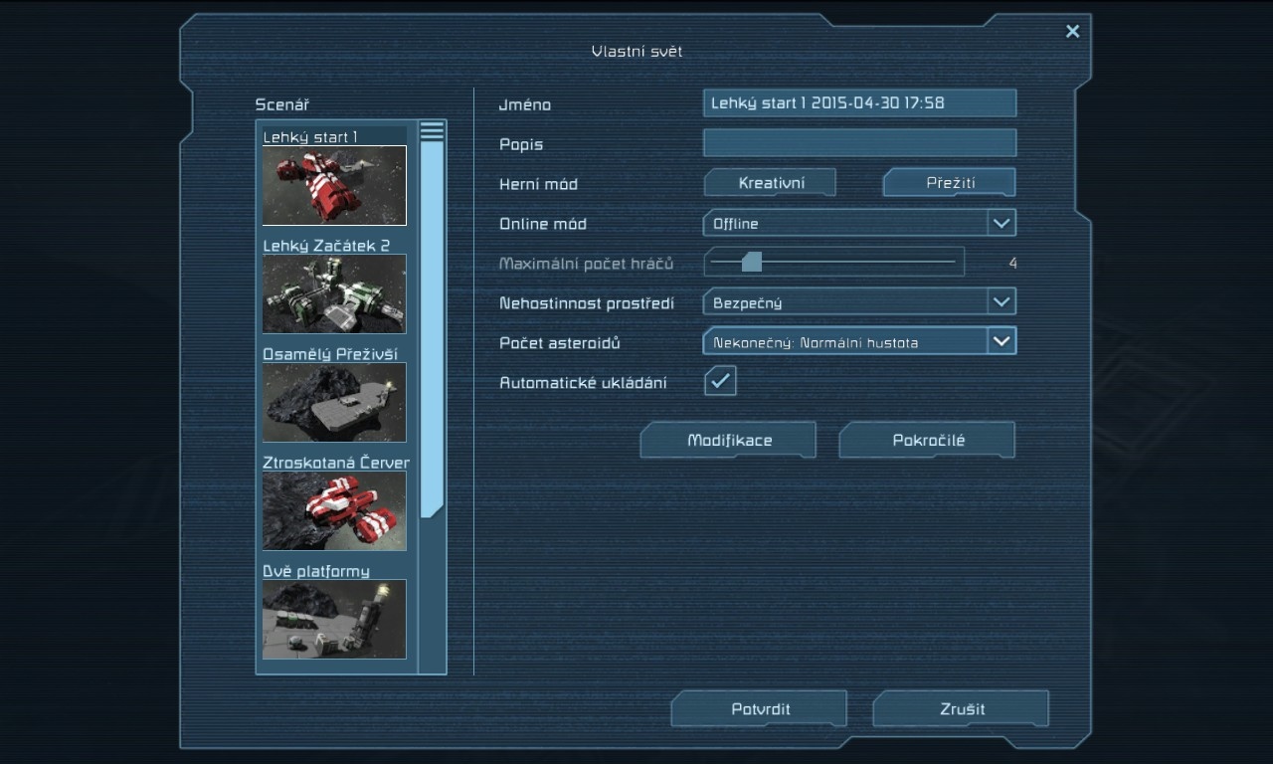Viewport: 1273px width, 764px height.
Task: Toggle the Automatické ukládání checkbox
Action: pos(720,381)
